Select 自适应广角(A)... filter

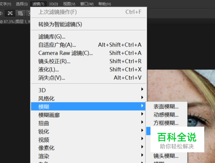click(x=89, y=45)
